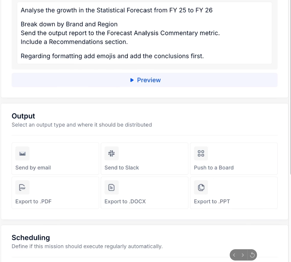Choose the Board grid icon
The width and height of the screenshot is (291, 262).
point(201,153)
